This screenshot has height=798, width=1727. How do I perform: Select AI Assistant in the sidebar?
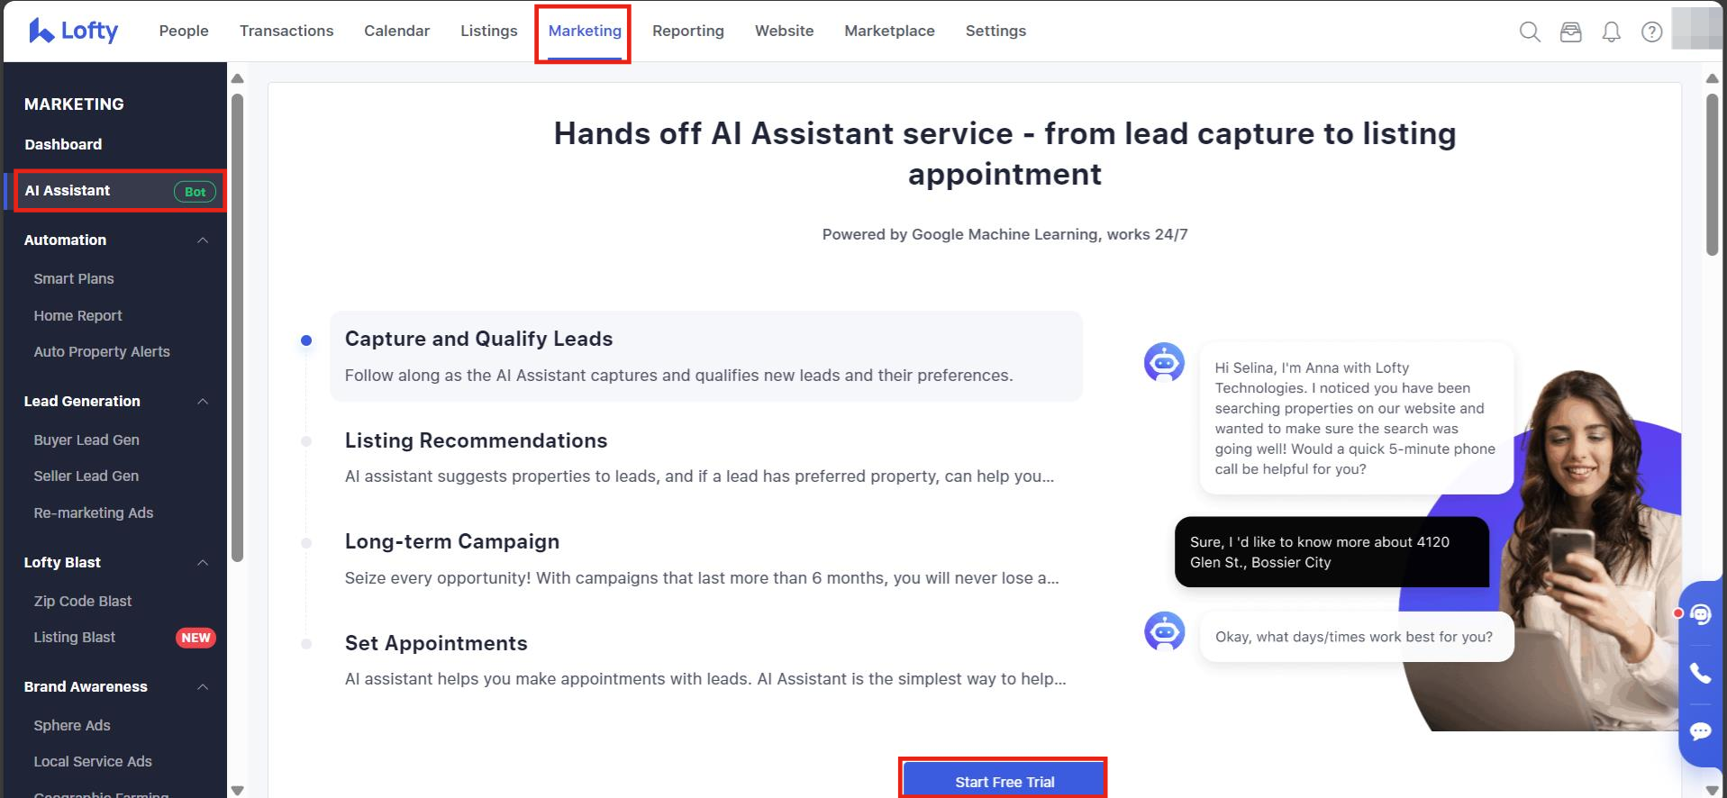[115, 191]
